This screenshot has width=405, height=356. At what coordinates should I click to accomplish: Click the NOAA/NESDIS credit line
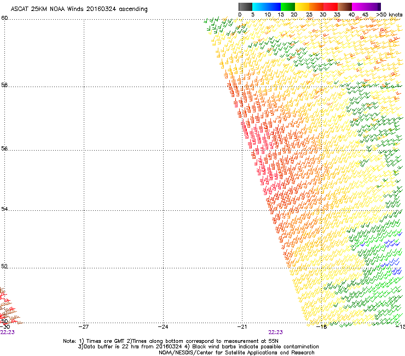[236, 353]
